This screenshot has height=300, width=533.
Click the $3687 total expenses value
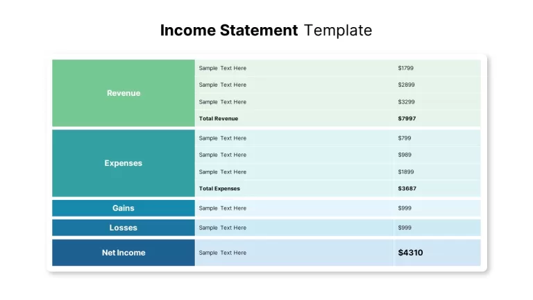tap(407, 188)
